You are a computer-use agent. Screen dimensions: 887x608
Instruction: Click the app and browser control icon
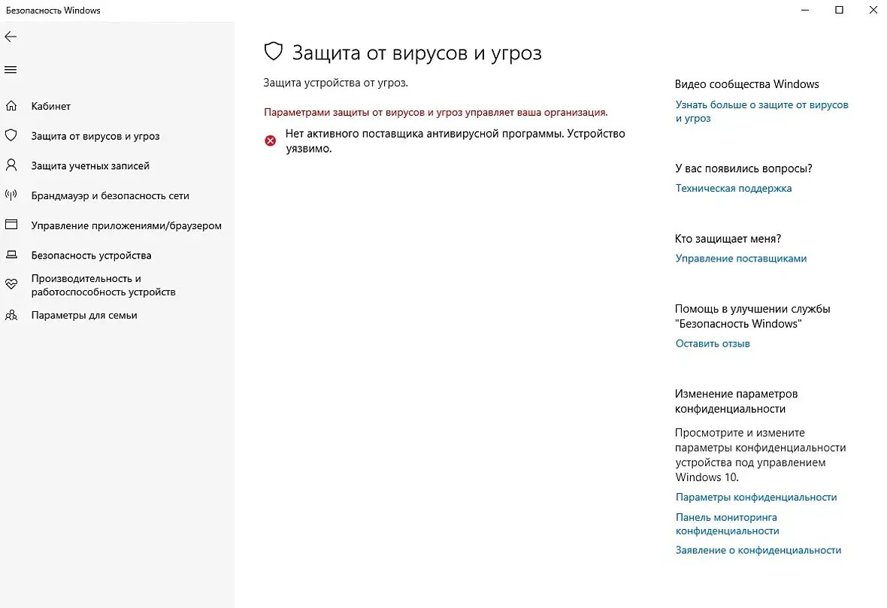pos(11,225)
